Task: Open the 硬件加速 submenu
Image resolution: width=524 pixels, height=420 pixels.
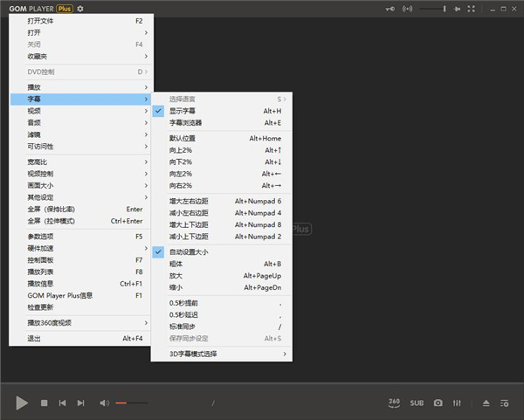Action: [81, 248]
